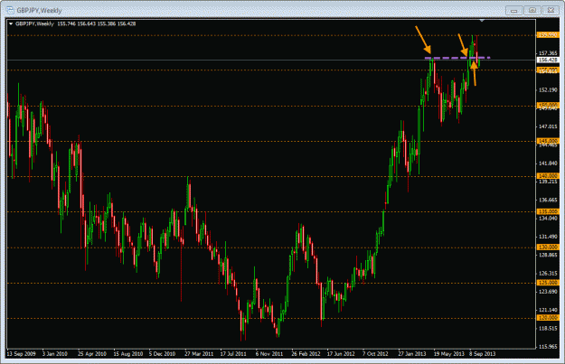
Task: Select the 125.000 orange level price label
Action: [x=548, y=283]
